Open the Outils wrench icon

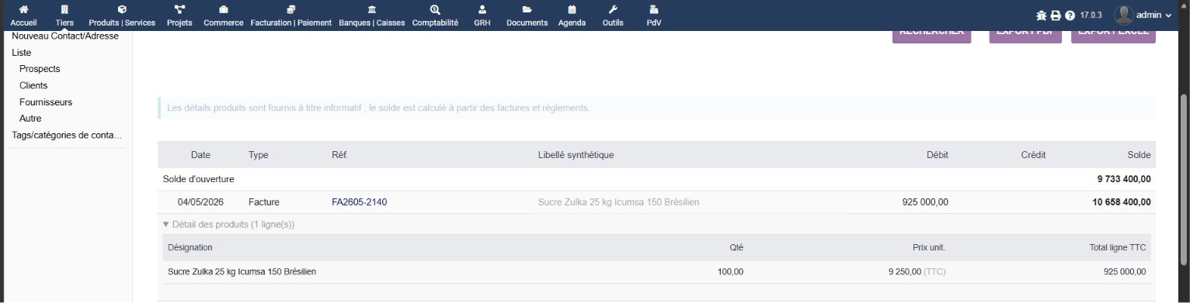[613, 9]
